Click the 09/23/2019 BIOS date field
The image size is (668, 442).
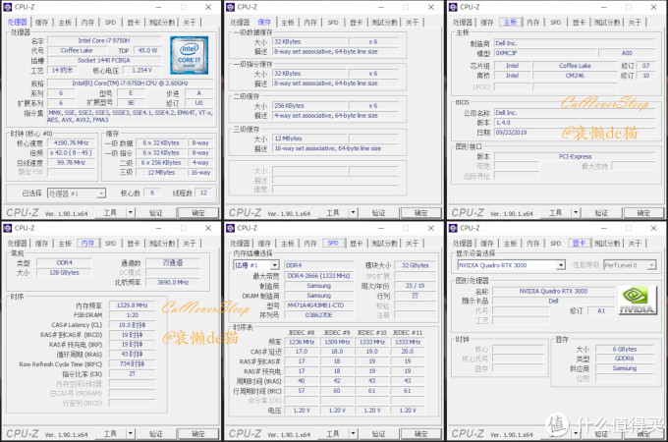click(575, 133)
